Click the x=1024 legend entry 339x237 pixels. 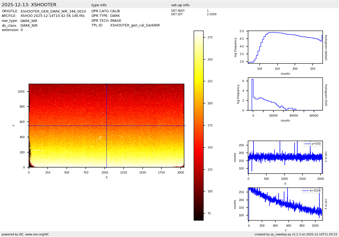tap(312, 191)
